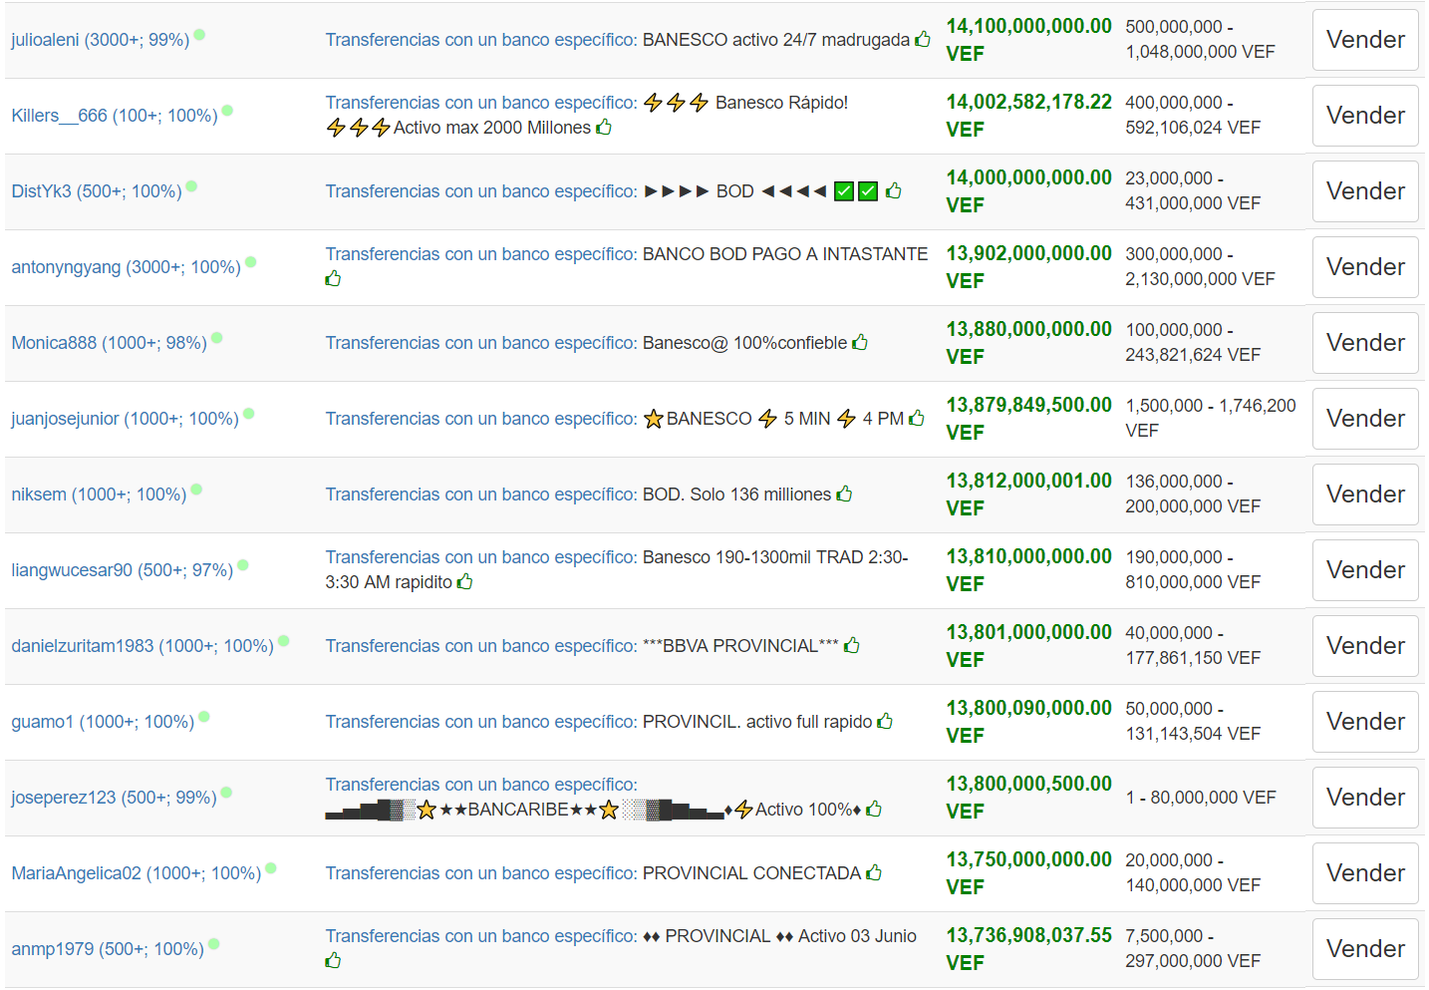The width and height of the screenshot is (1429, 990).
Task: Open the juanjosejunior profile link
Action: pyautogui.click(x=125, y=419)
